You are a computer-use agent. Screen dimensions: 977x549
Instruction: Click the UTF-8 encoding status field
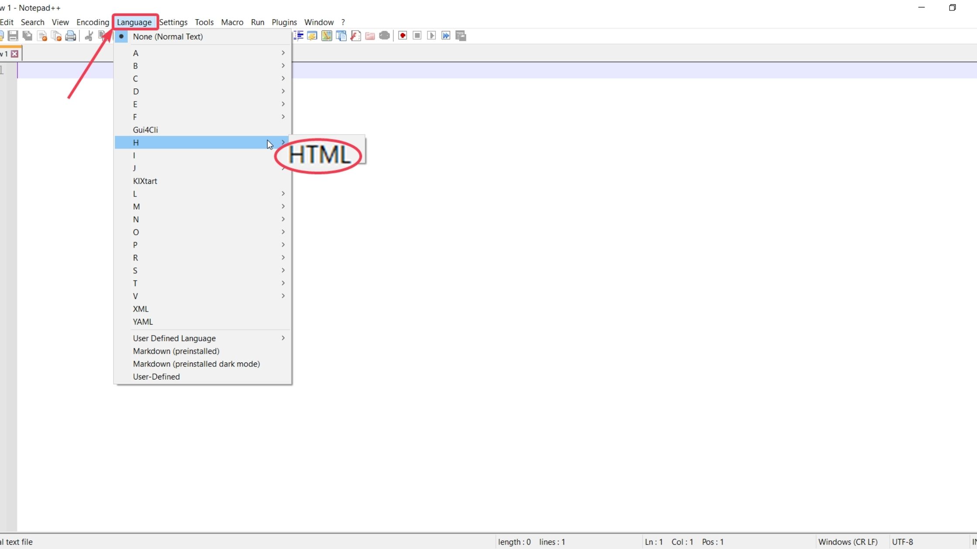[x=902, y=542]
